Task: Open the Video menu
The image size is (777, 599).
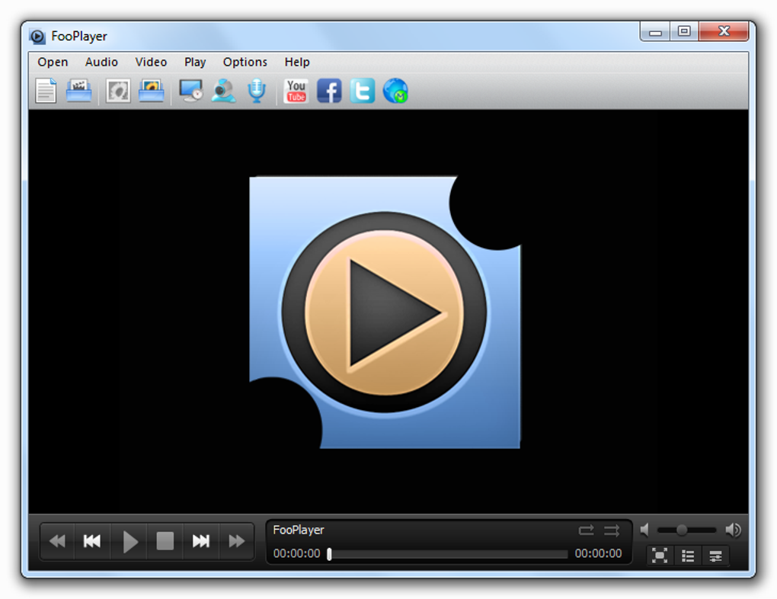Action: click(151, 62)
